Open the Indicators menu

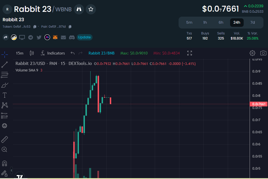(x=53, y=53)
